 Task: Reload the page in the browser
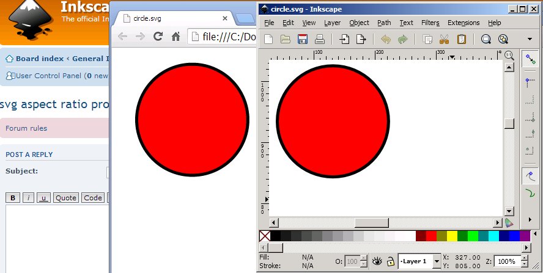[x=158, y=36]
